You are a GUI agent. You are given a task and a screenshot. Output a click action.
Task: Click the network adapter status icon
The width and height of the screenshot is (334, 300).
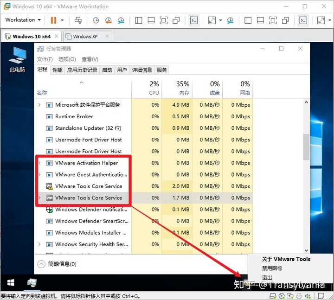(x=290, y=296)
